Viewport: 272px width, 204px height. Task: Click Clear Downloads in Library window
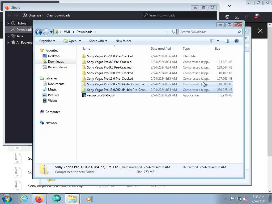(x=58, y=15)
